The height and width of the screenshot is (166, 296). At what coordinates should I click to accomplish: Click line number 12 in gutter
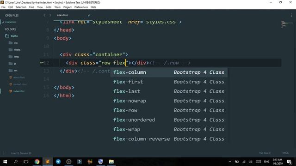(x=46, y=63)
